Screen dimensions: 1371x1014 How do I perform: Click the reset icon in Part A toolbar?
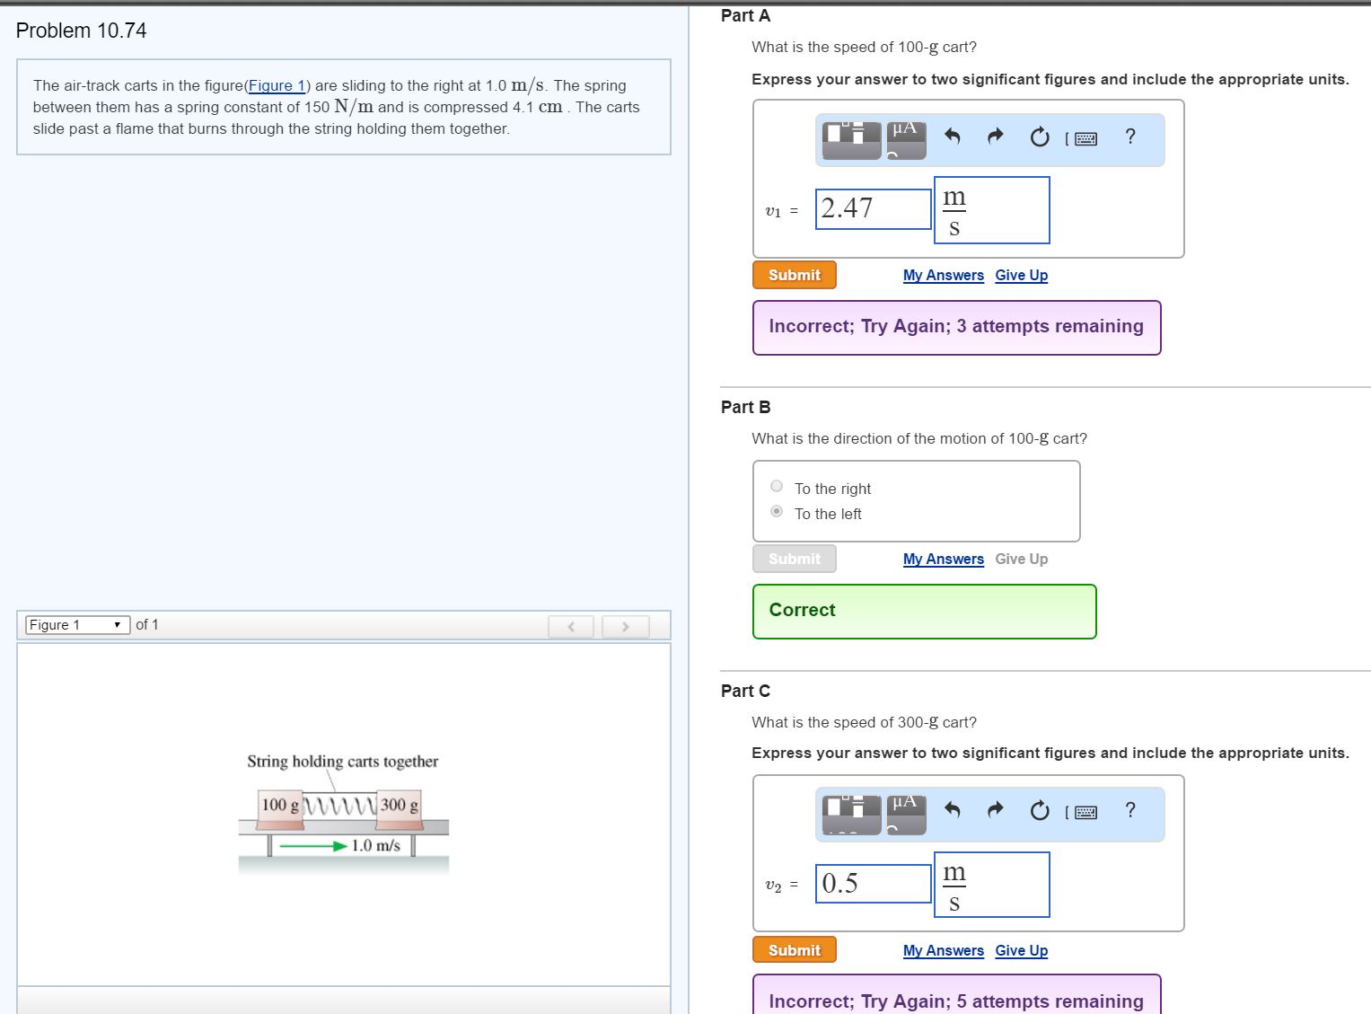(x=1038, y=137)
